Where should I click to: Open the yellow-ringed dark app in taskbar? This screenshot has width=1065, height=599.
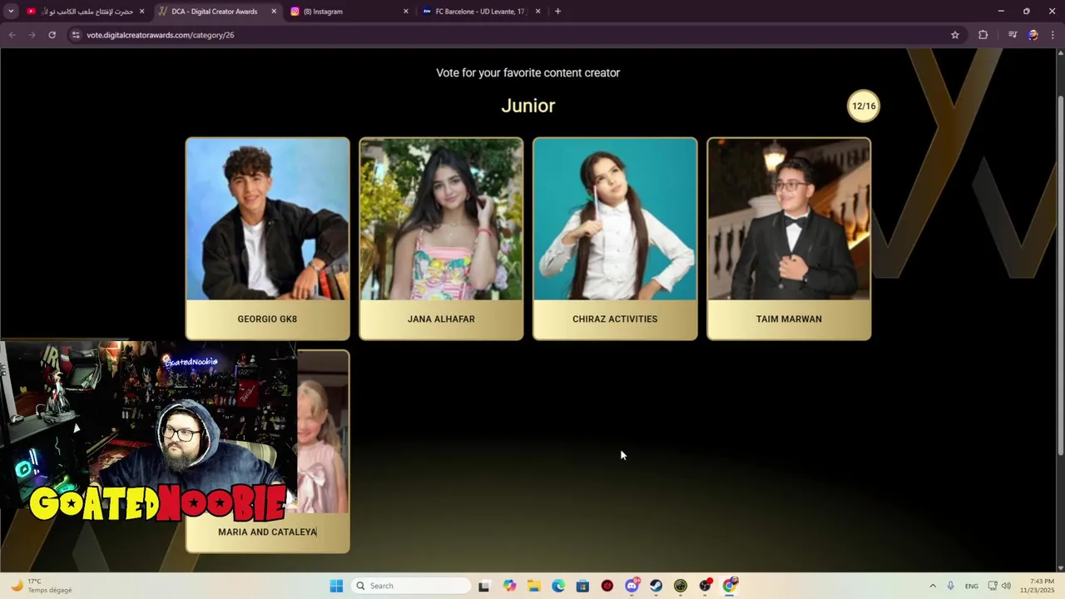tap(681, 586)
